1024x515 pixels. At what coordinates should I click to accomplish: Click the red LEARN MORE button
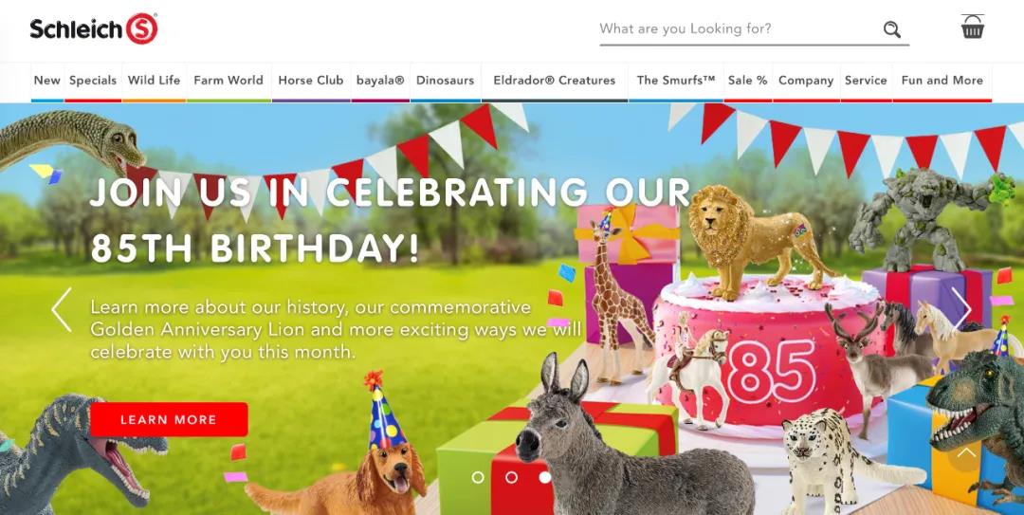(169, 419)
